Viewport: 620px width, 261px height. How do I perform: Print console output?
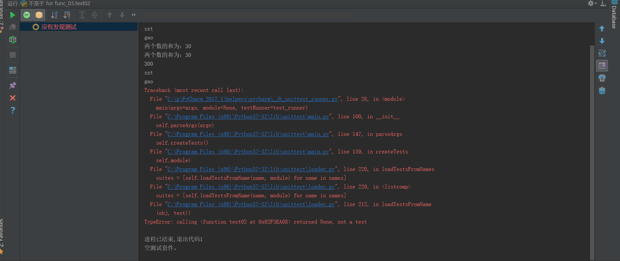(602, 78)
